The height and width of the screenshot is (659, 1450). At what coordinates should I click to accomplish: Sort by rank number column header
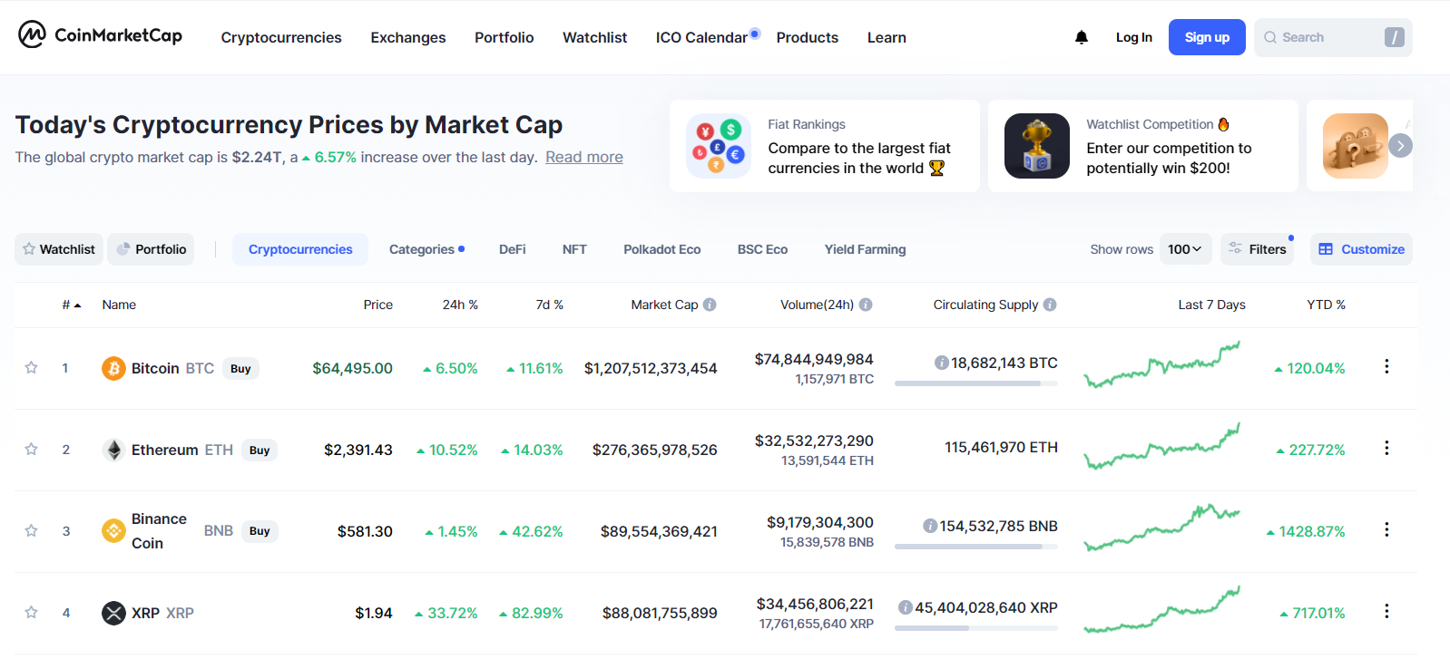[71, 305]
